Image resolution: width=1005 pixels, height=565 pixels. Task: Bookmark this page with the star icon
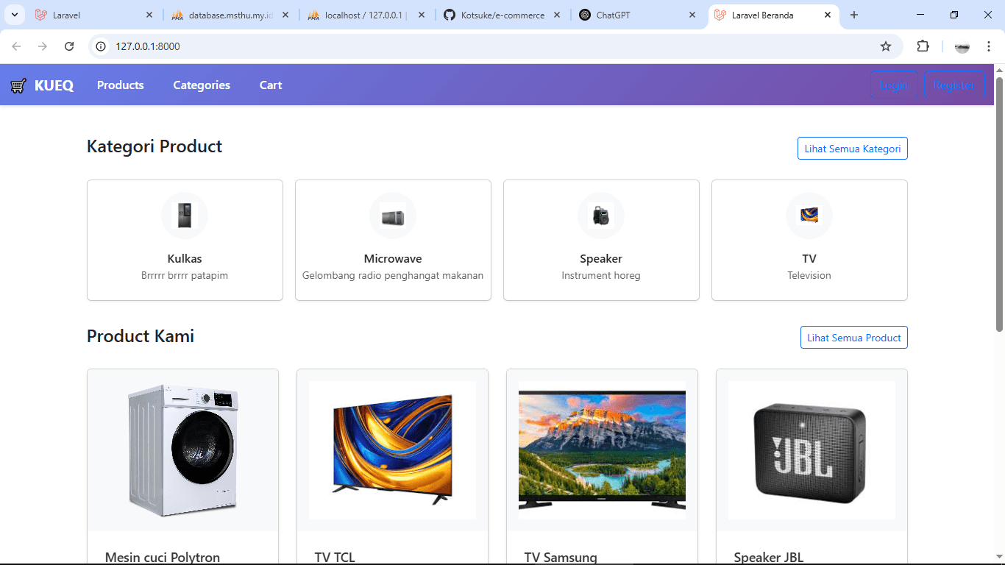[886, 46]
